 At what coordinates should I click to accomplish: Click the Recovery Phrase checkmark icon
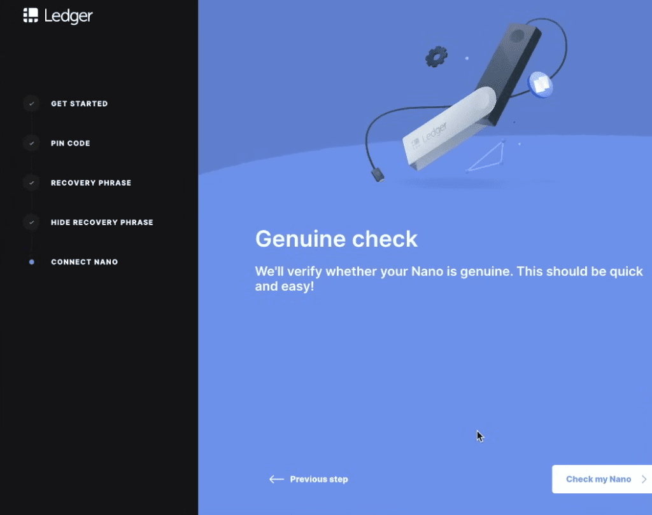[x=31, y=182]
